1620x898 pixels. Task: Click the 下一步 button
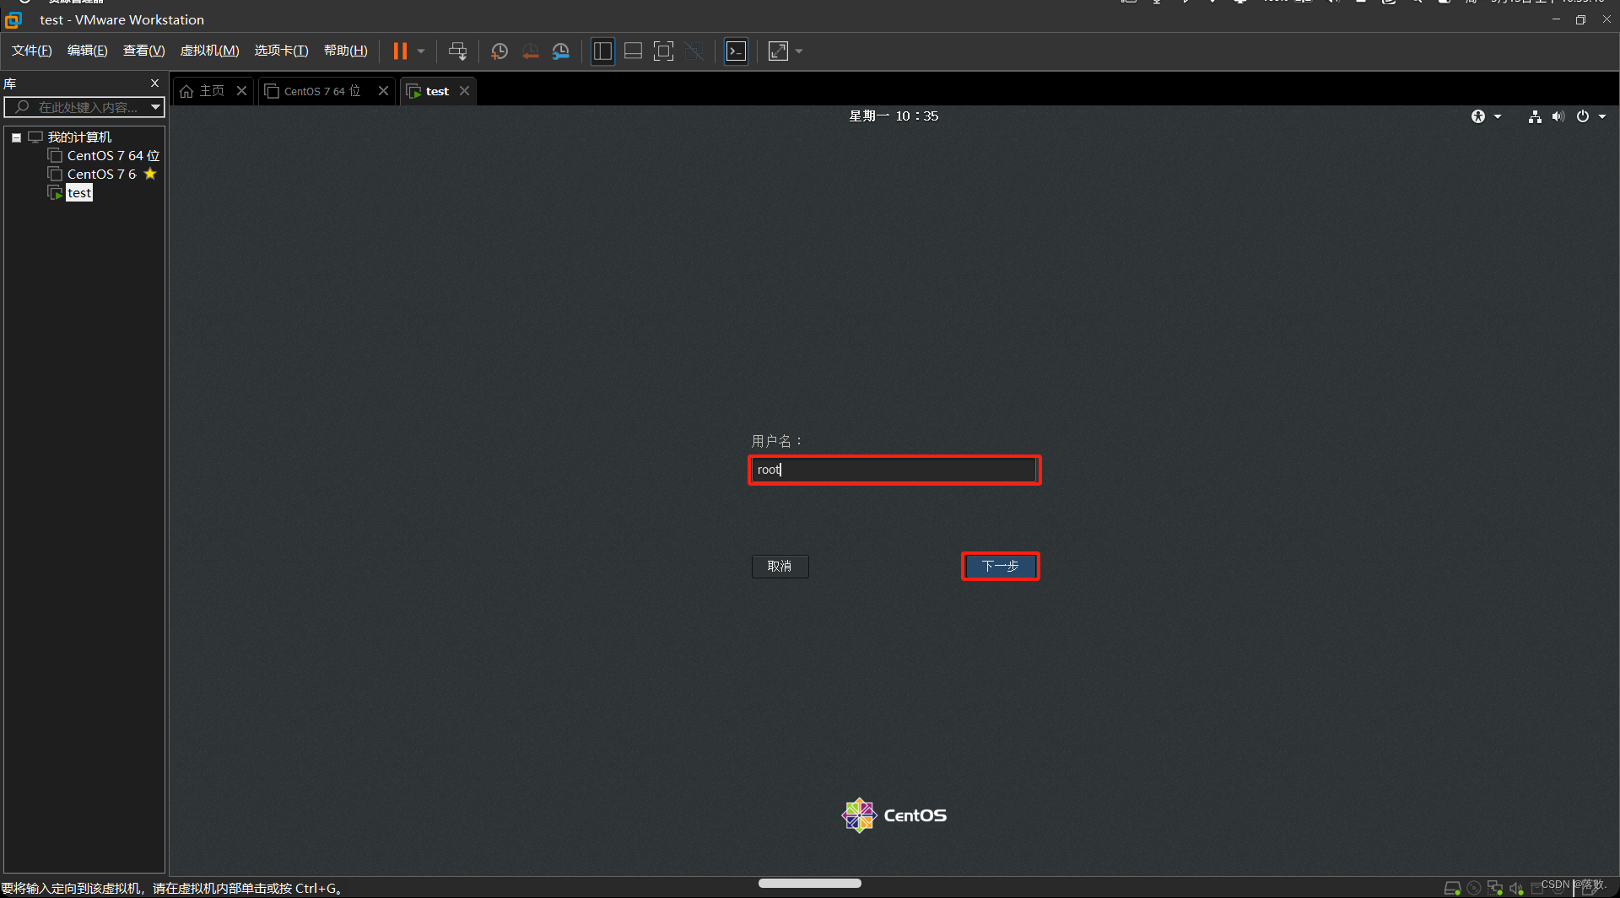pyautogui.click(x=1001, y=566)
